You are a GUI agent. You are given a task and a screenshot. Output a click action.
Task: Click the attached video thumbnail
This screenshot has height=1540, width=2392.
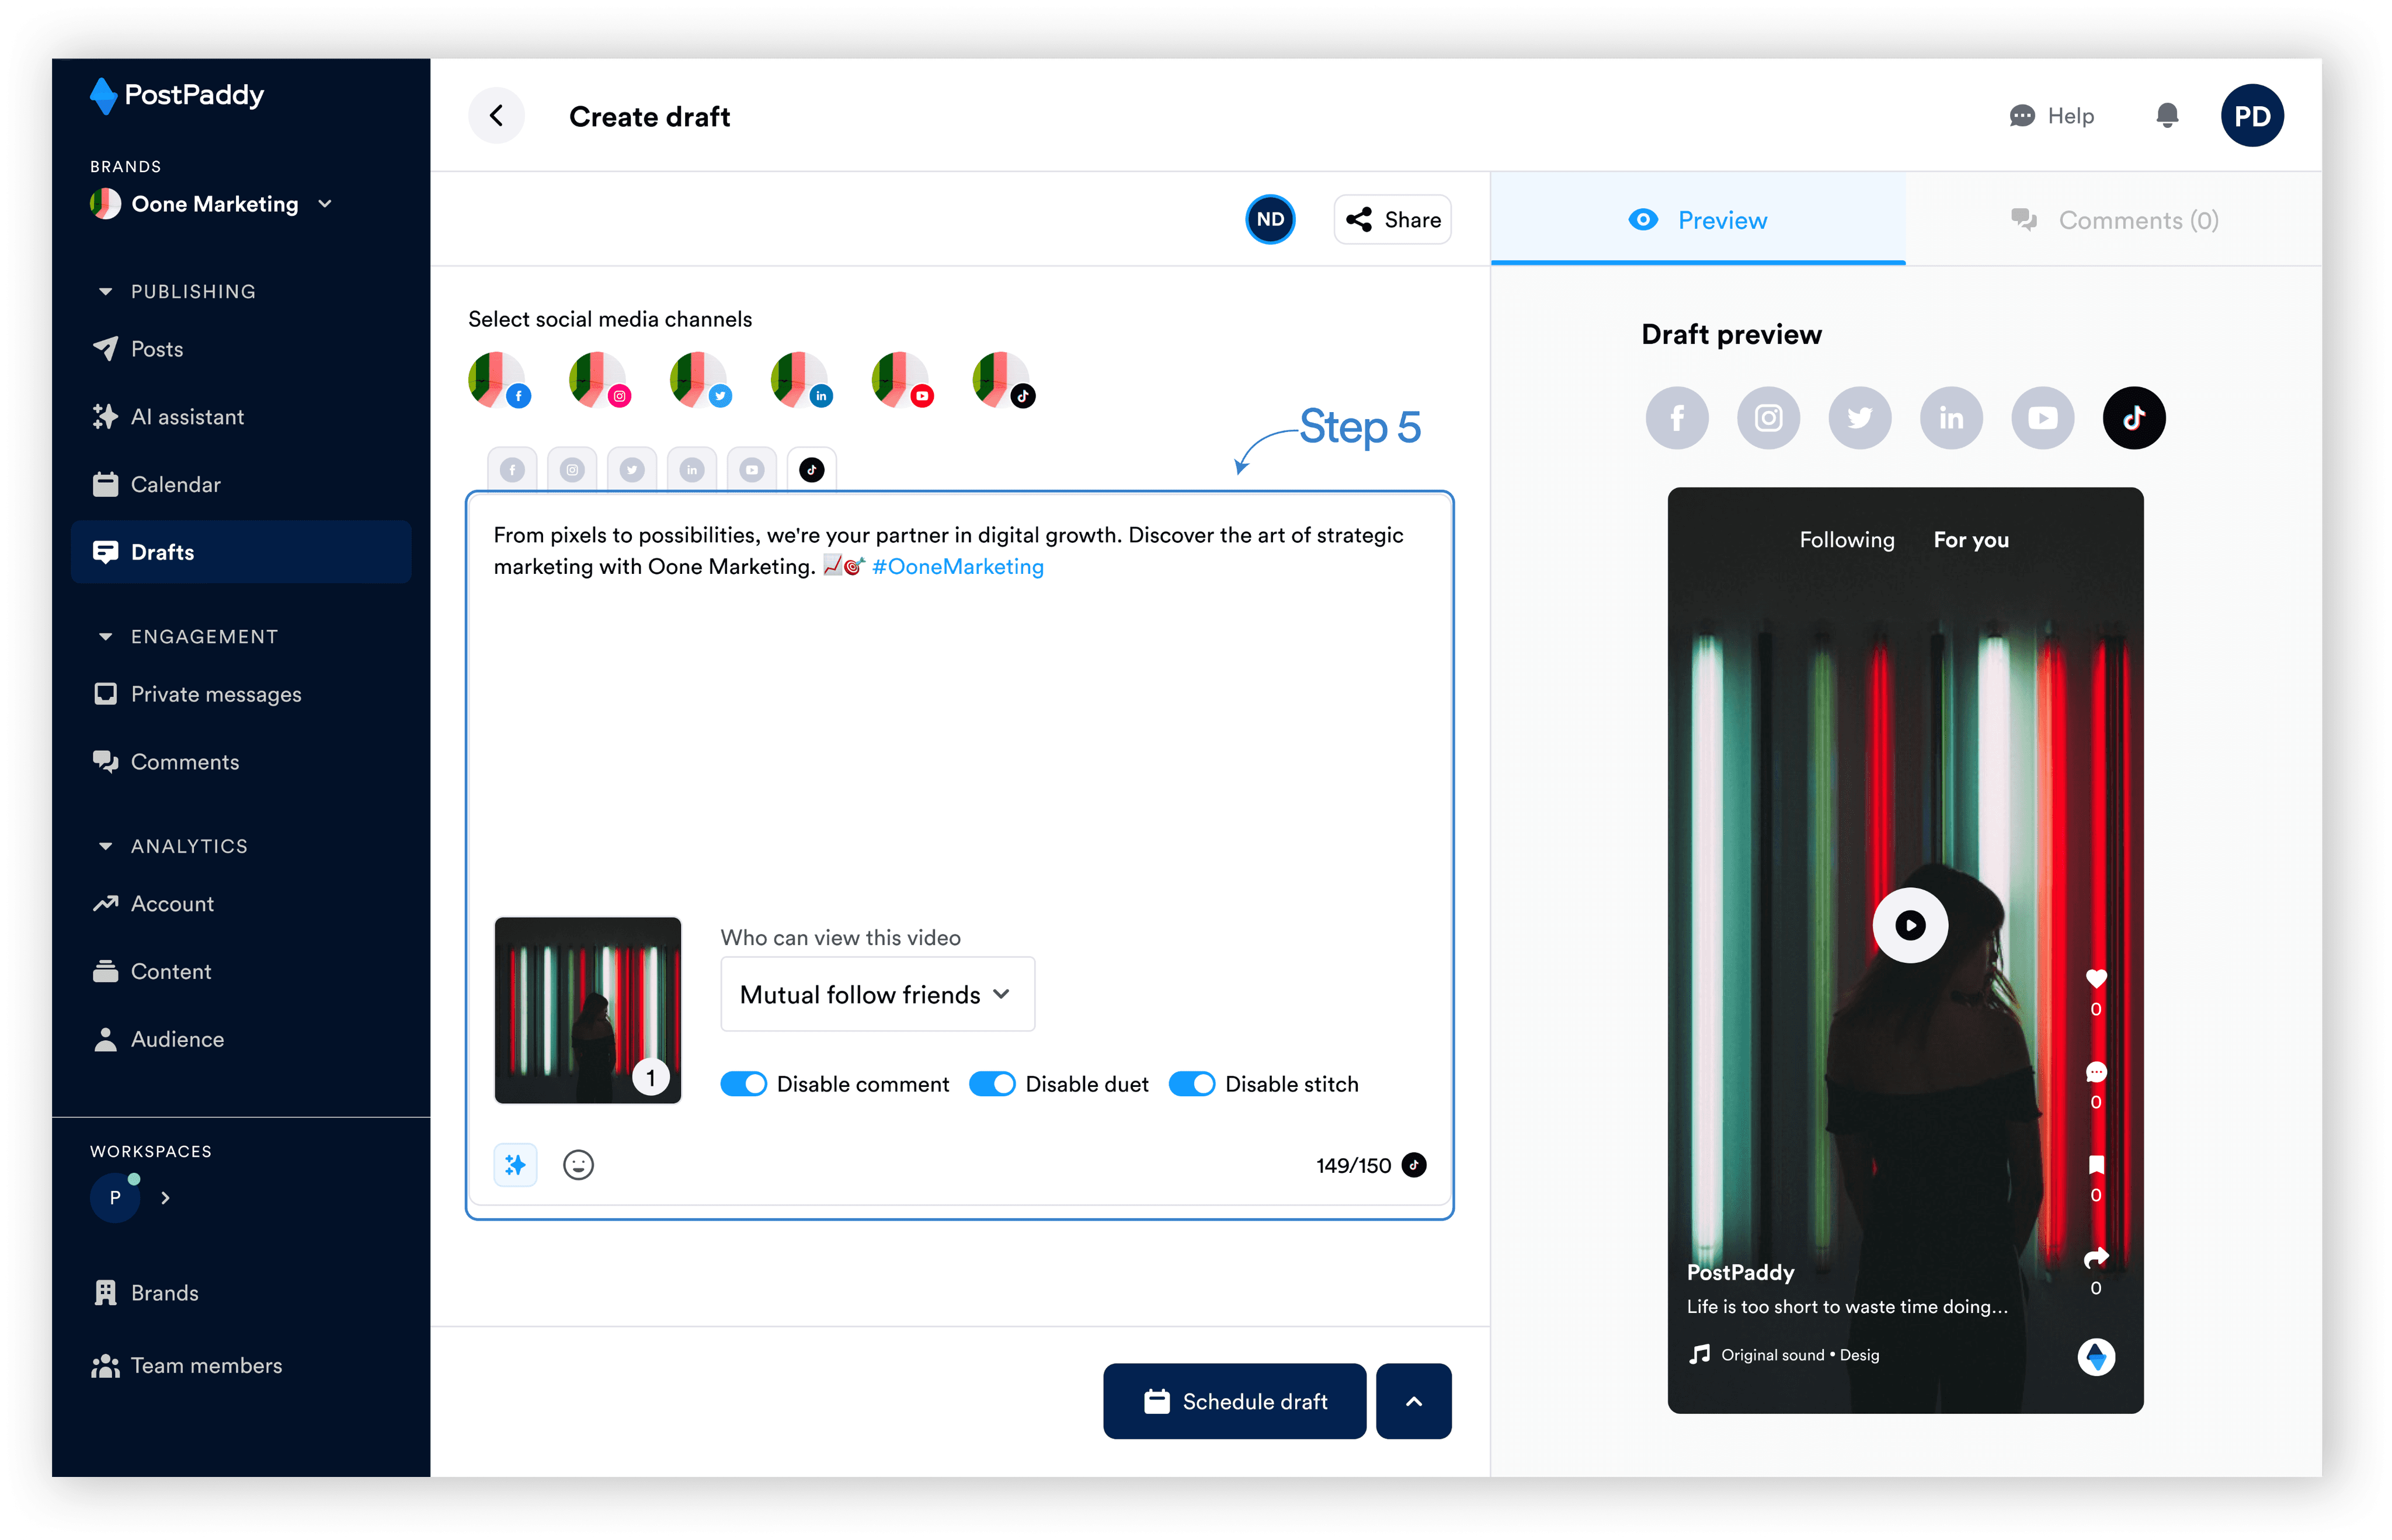coord(587,1010)
